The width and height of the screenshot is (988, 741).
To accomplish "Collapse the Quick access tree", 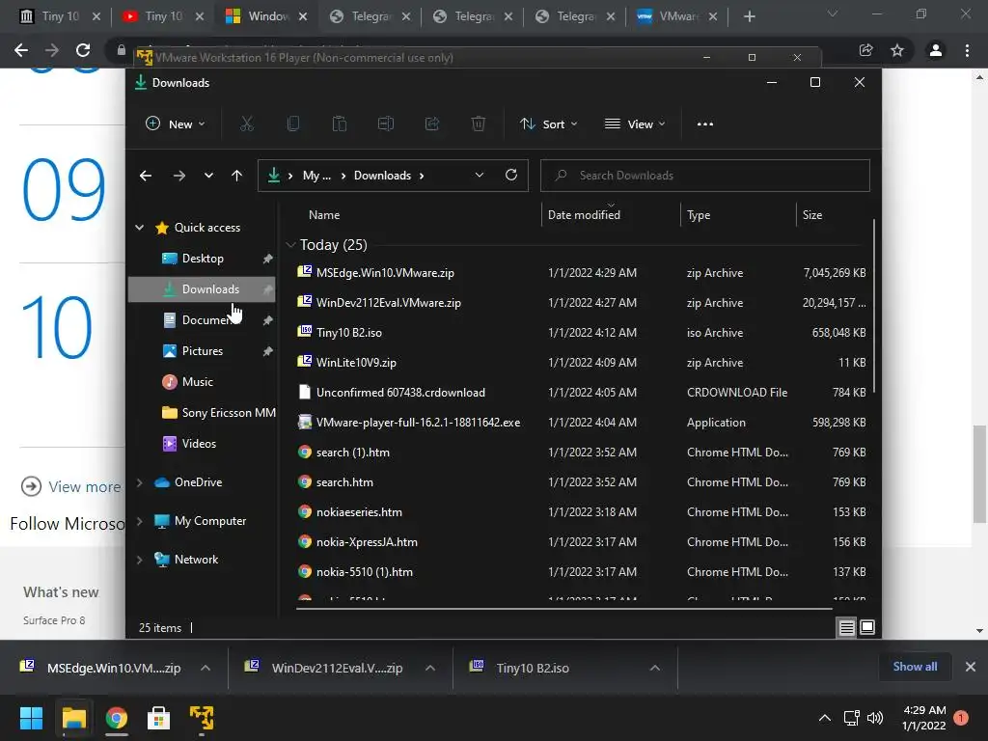I will pyautogui.click(x=139, y=228).
